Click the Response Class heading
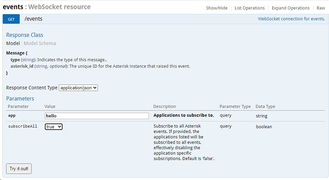329x180 pixels. click(24, 35)
